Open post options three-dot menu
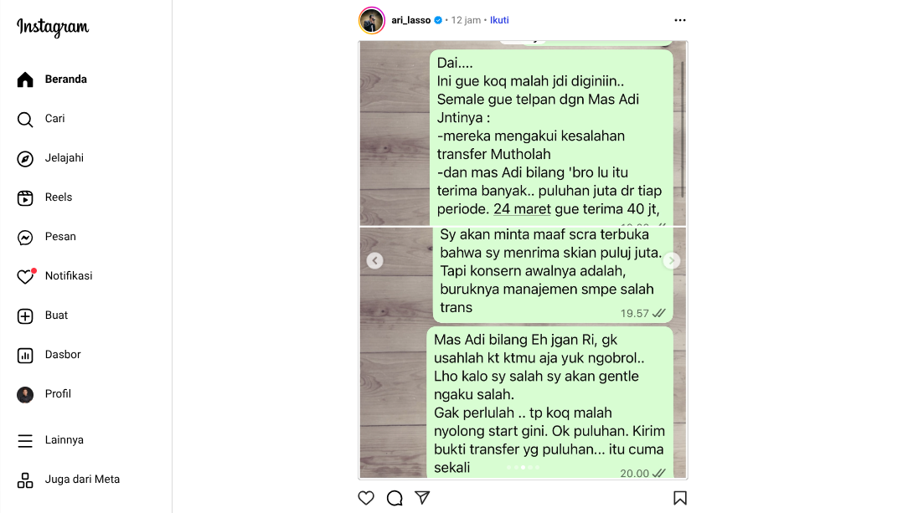The height and width of the screenshot is (513, 913). (680, 20)
